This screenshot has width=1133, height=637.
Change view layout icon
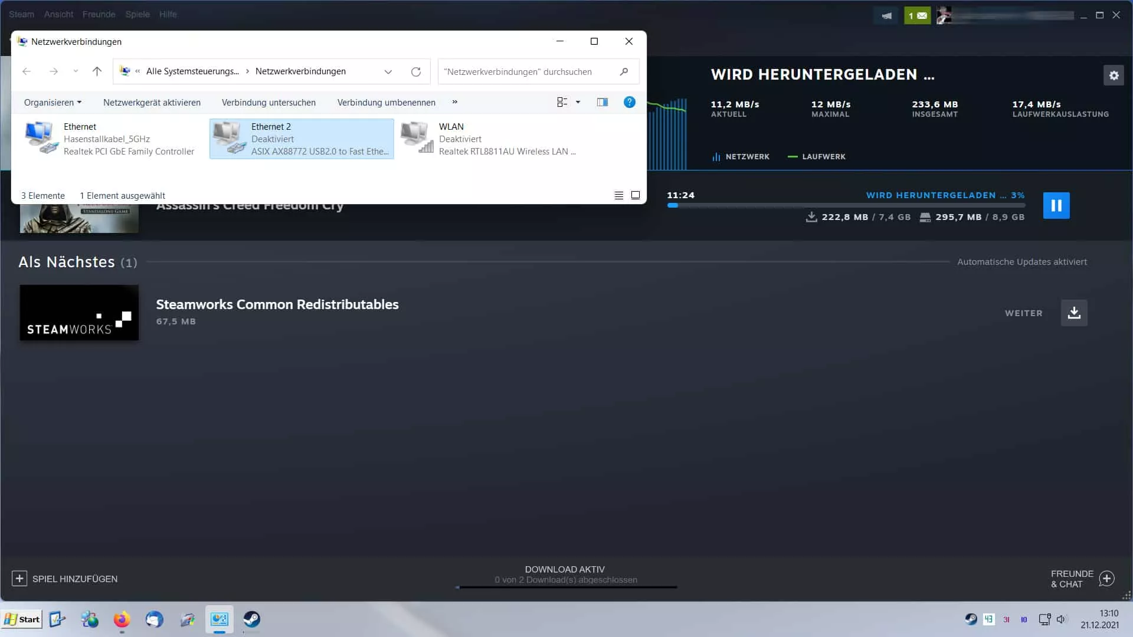point(562,102)
